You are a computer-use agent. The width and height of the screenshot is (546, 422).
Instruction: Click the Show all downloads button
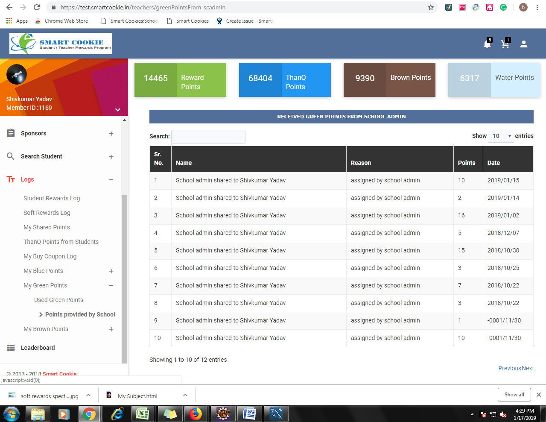[x=514, y=395]
